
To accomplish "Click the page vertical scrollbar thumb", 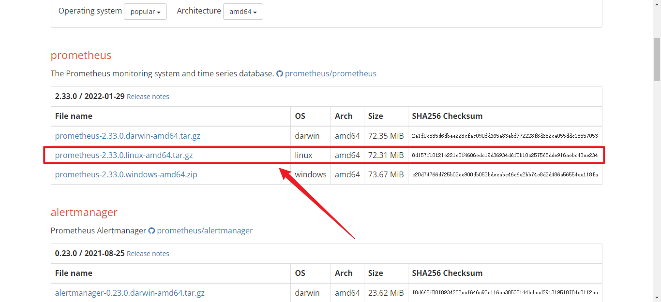I will coord(657,59).
